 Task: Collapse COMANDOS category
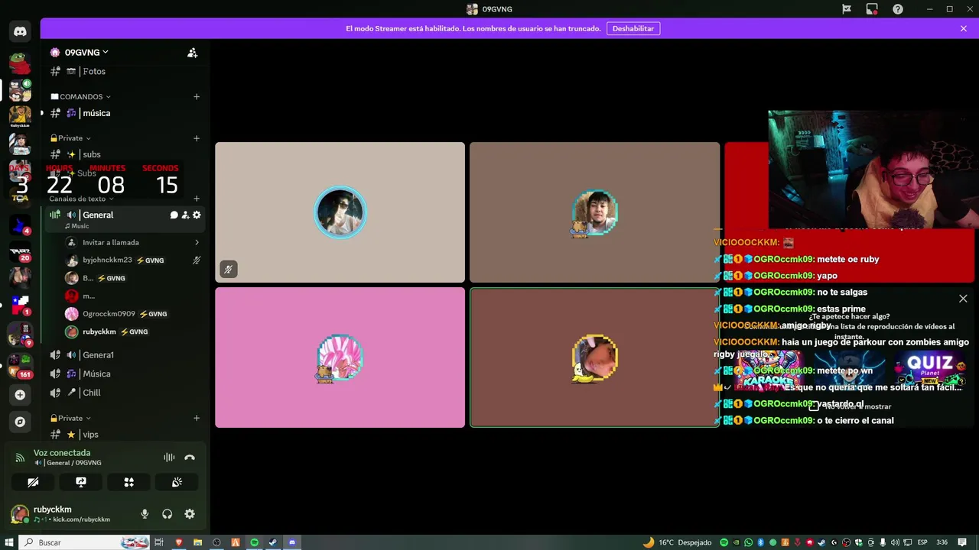[x=80, y=97]
